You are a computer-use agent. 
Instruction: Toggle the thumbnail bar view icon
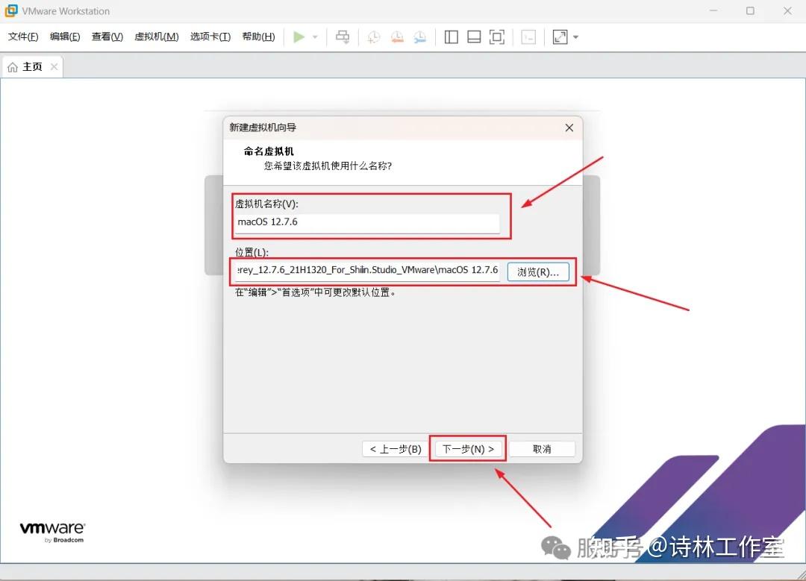click(x=474, y=37)
